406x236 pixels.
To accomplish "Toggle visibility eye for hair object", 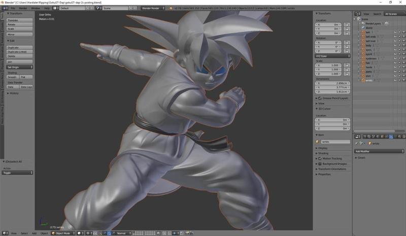I will (x=395, y=63).
